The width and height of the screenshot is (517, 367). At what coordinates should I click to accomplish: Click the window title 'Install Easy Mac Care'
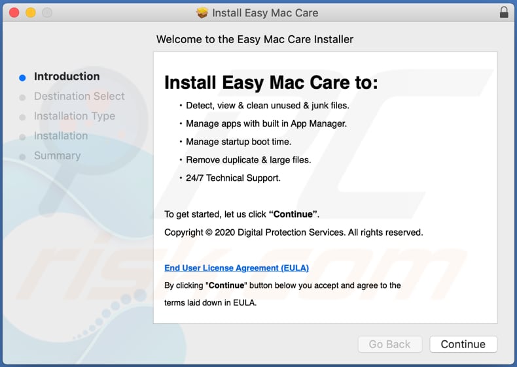tap(265, 13)
